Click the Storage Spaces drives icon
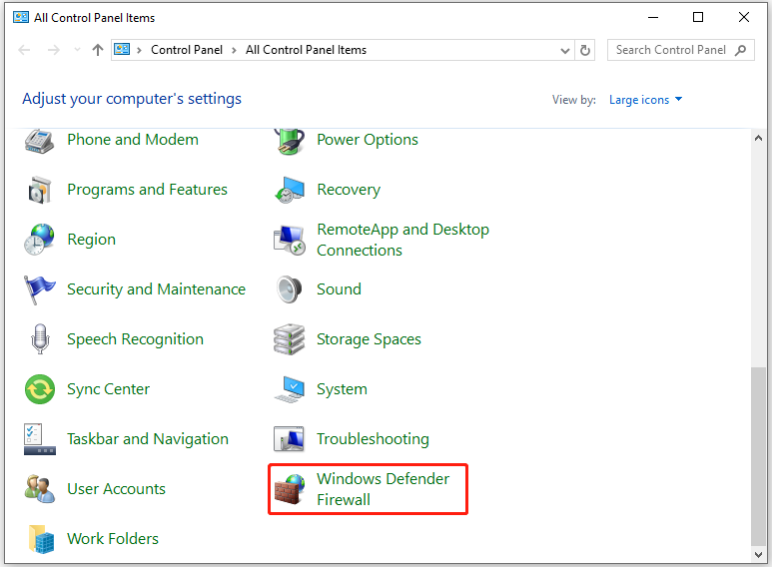The width and height of the screenshot is (772, 567). pyautogui.click(x=289, y=339)
